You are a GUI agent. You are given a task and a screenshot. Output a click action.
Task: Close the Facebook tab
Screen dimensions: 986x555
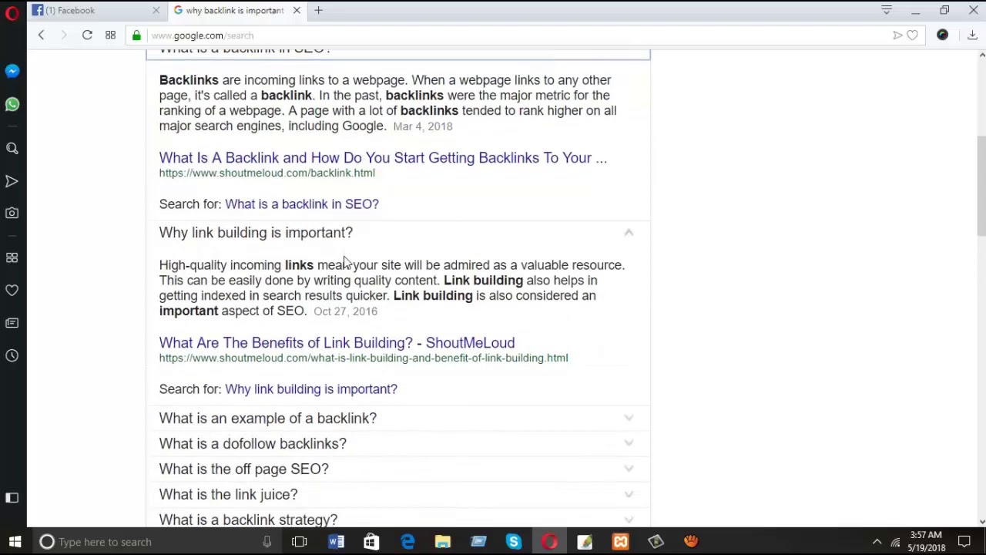click(156, 10)
